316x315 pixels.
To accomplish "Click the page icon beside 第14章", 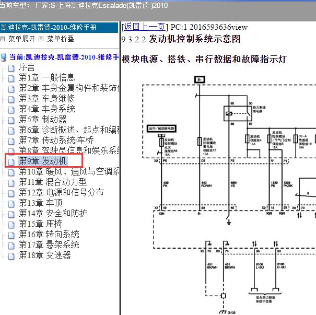I will (x=11, y=214).
